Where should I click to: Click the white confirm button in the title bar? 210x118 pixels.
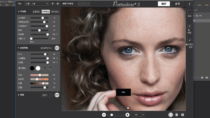pyautogui.click(x=164, y=4)
